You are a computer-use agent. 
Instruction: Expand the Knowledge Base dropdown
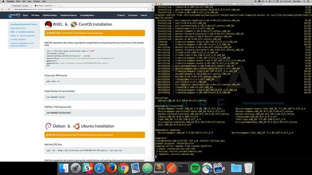[x=88, y=15]
